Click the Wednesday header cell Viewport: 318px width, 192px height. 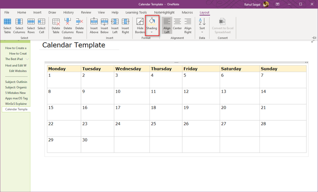132,69
